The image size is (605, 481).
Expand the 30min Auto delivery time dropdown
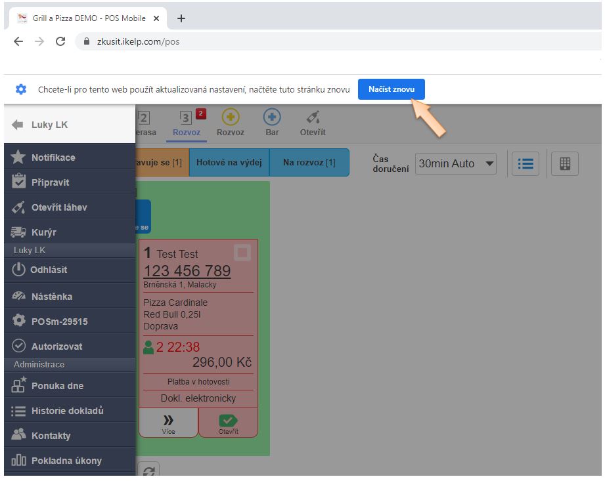pos(456,164)
